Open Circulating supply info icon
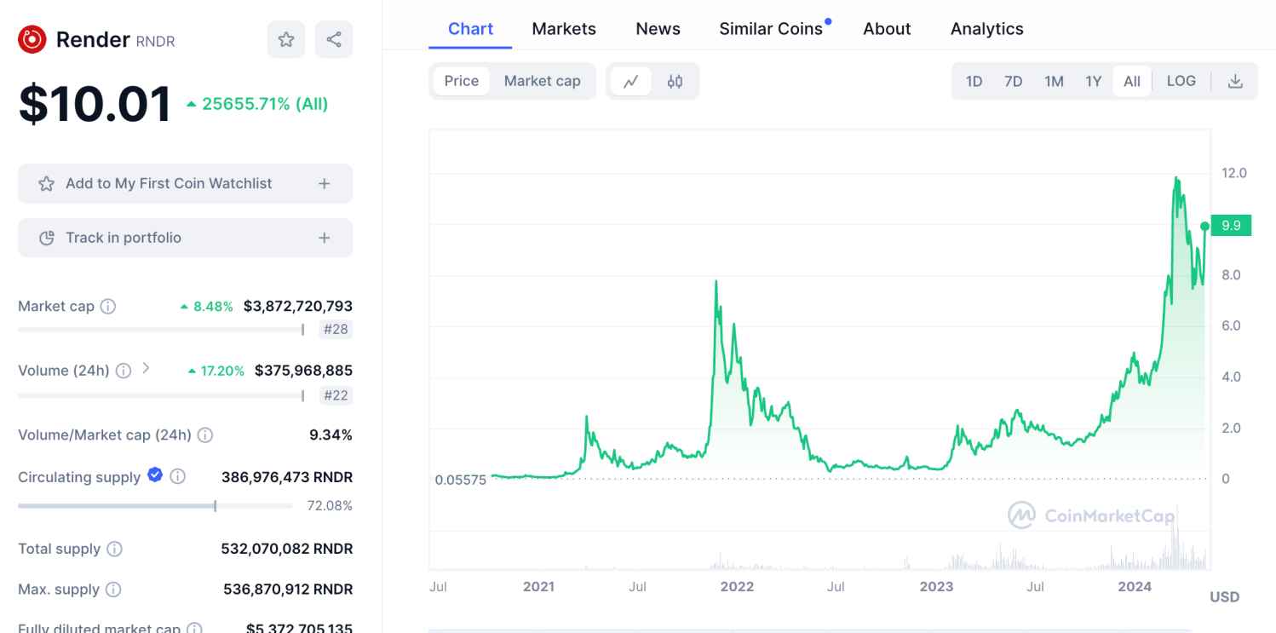This screenshot has width=1276, height=633. [177, 476]
